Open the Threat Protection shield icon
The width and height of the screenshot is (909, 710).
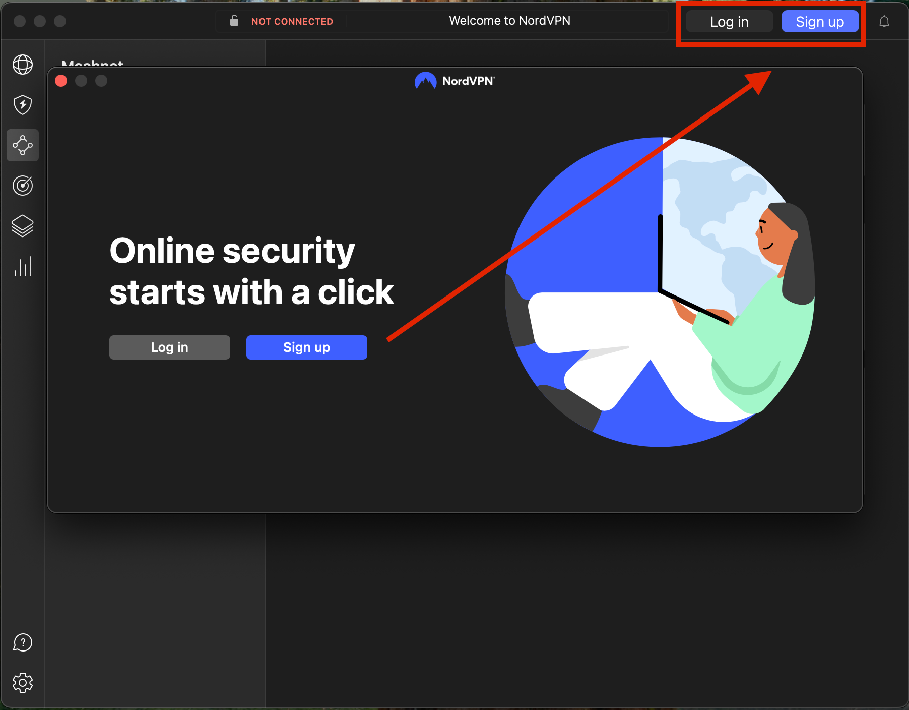point(23,105)
